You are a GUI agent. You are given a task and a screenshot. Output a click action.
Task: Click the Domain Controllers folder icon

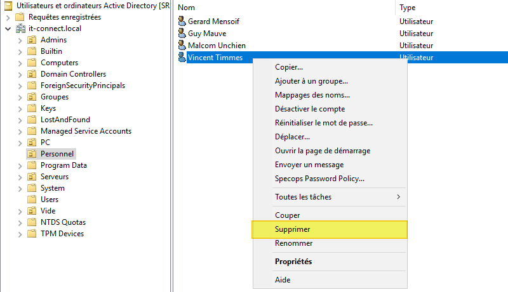point(32,74)
